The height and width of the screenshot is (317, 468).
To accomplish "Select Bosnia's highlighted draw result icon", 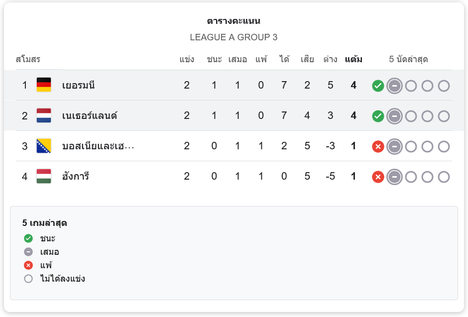I will [x=394, y=146].
